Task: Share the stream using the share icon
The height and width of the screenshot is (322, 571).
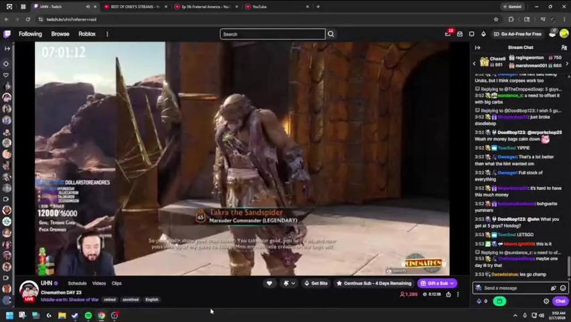Action: click(449, 294)
